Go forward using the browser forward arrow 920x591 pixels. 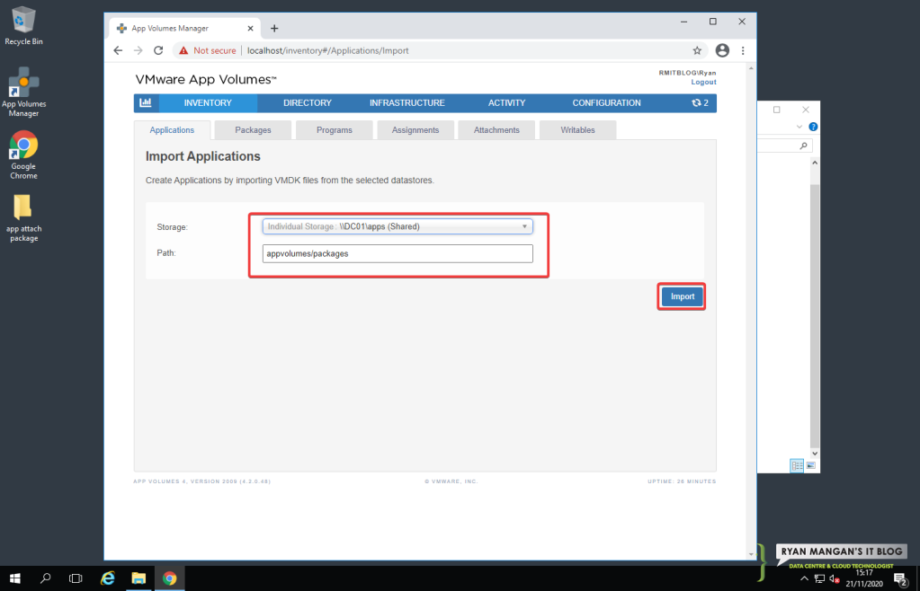tap(138, 50)
